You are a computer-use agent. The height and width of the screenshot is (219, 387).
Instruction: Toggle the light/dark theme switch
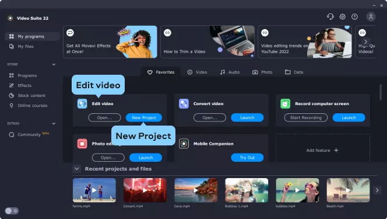pos(12,211)
